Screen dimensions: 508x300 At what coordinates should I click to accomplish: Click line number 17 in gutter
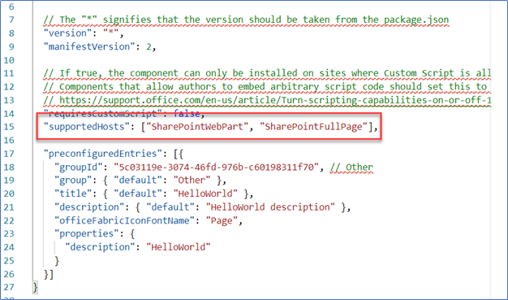pyautogui.click(x=9, y=154)
